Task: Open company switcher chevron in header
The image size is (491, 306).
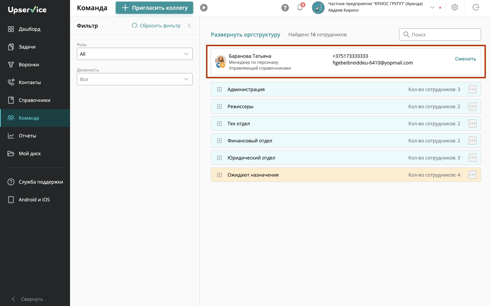Action: tap(432, 8)
